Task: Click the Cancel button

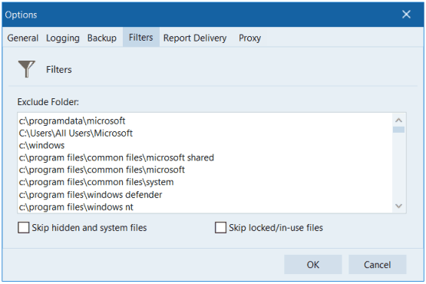Action: point(378,265)
